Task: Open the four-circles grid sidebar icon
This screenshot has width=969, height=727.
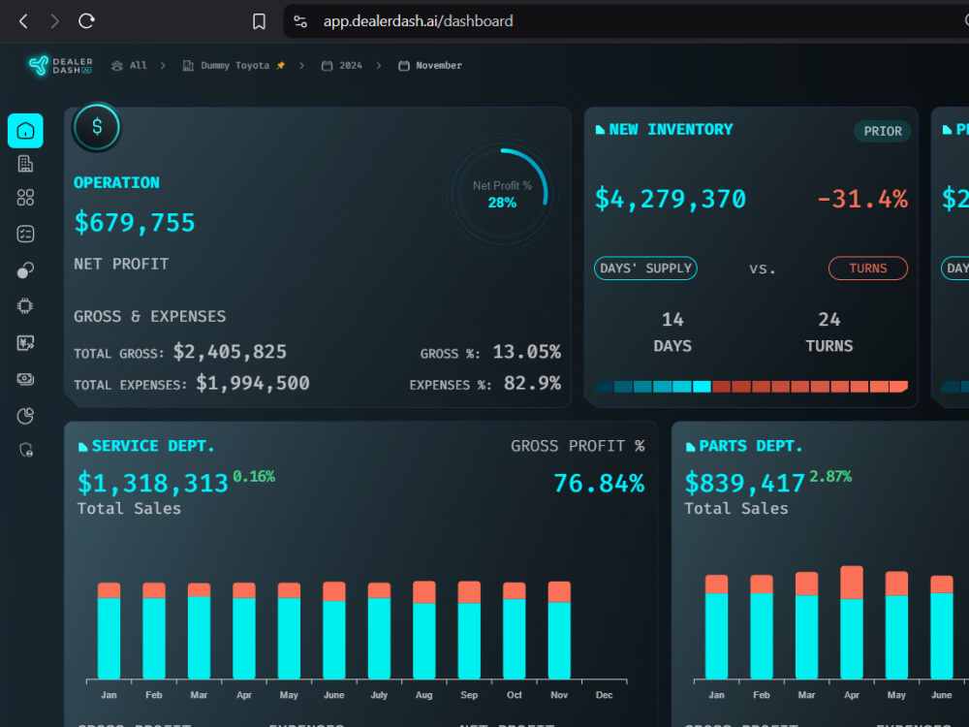Action: 25,198
